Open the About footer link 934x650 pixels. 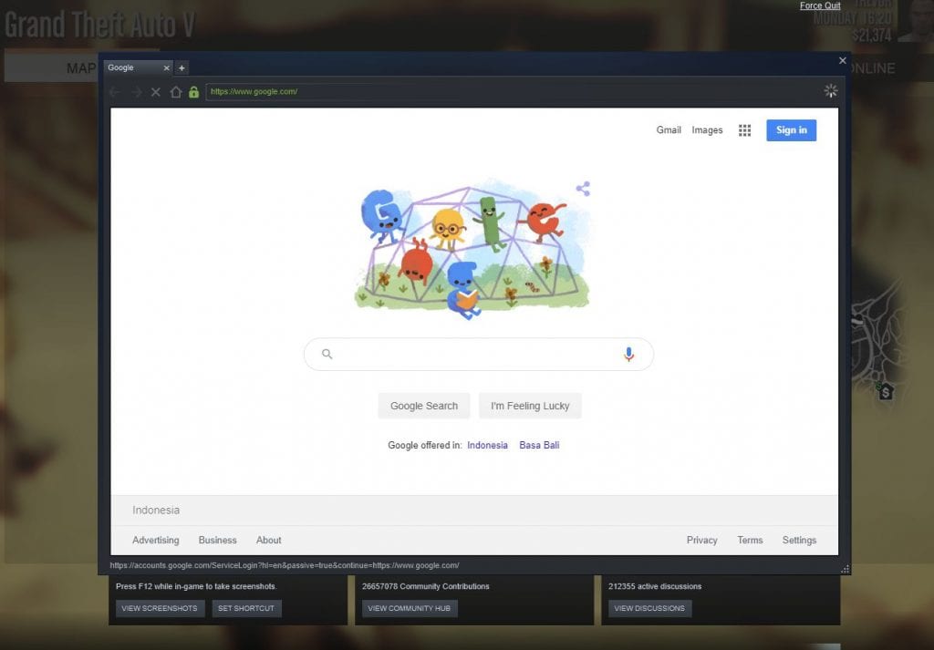point(269,540)
